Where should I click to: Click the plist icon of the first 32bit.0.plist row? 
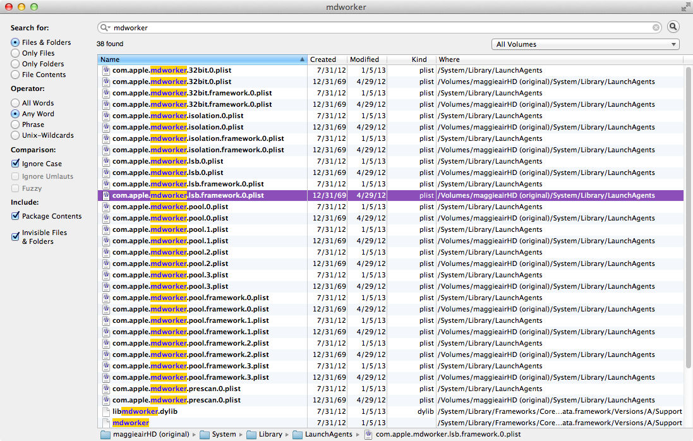106,70
